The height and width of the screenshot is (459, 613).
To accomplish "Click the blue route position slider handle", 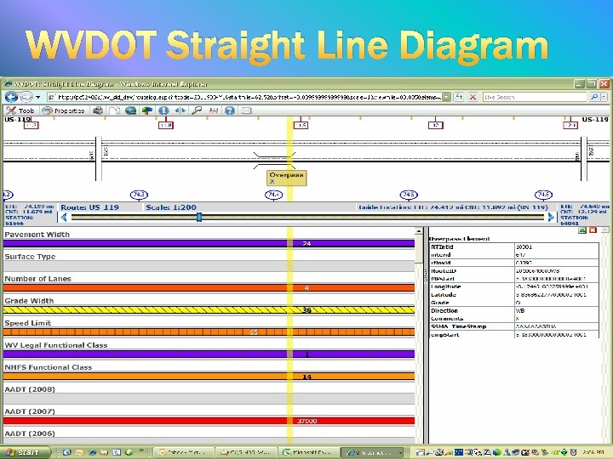I will (x=199, y=217).
